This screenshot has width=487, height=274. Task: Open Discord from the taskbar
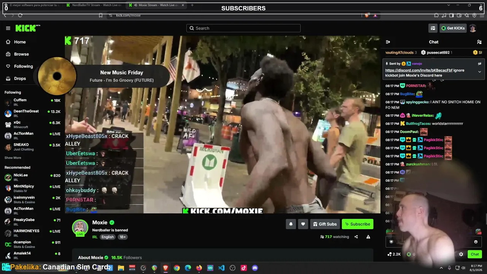pos(255,268)
